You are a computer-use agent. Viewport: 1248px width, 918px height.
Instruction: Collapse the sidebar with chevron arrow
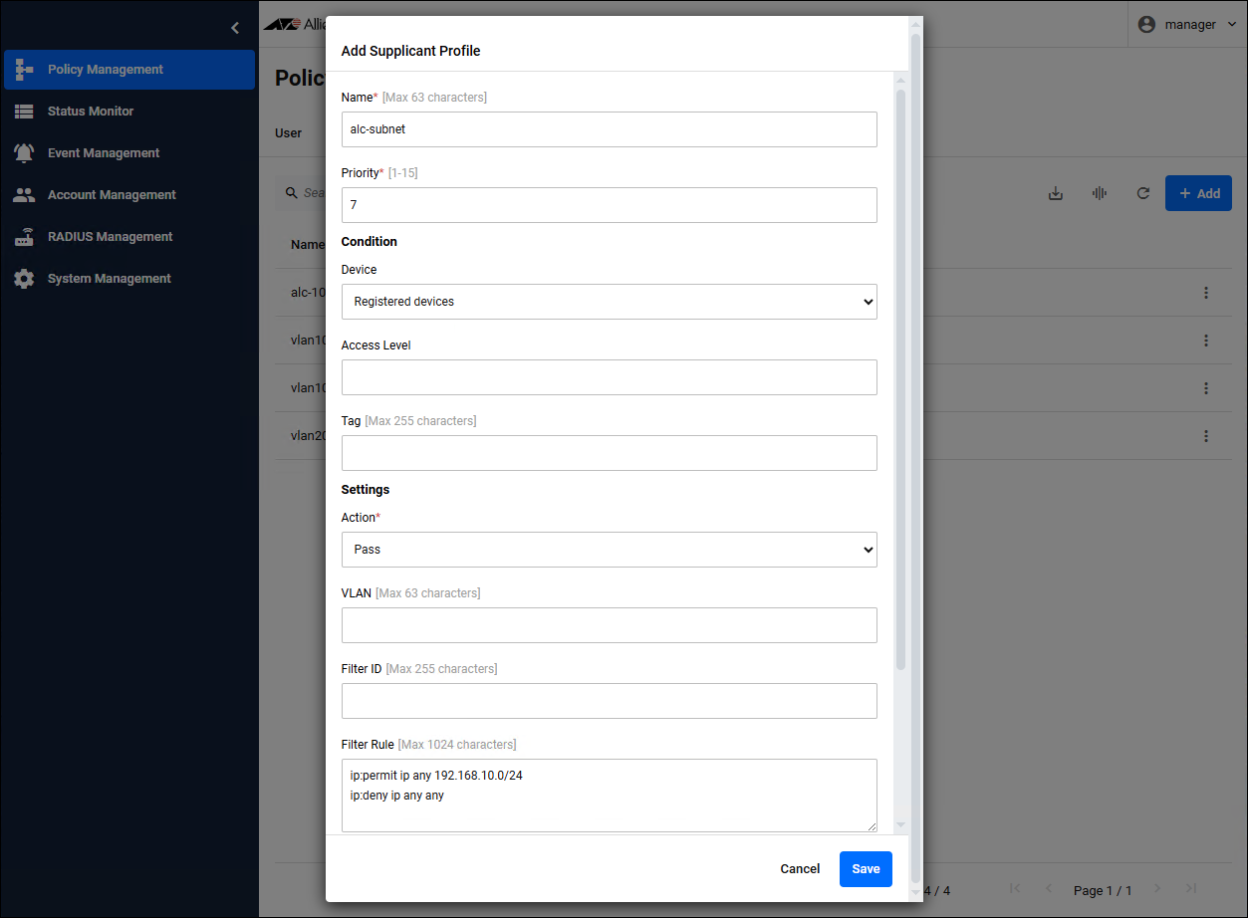click(235, 28)
